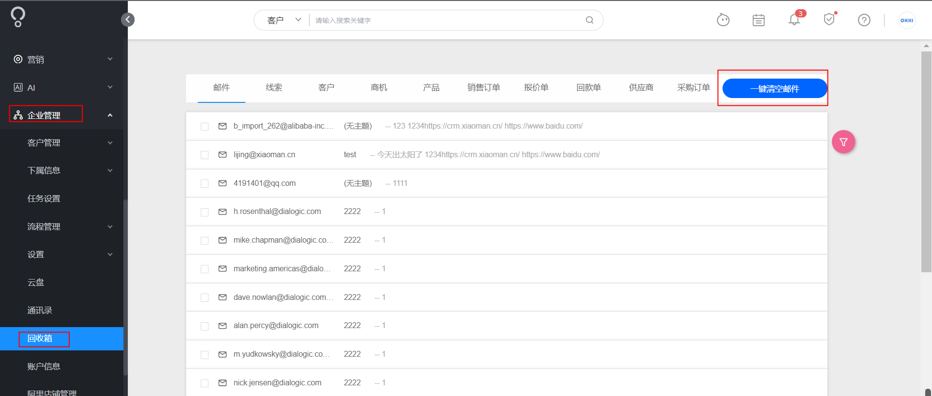Image resolution: width=932 pixels, height=396 pixels.
Task: Switch to the 采购订单 tab
Action: [x=694, y=87]
